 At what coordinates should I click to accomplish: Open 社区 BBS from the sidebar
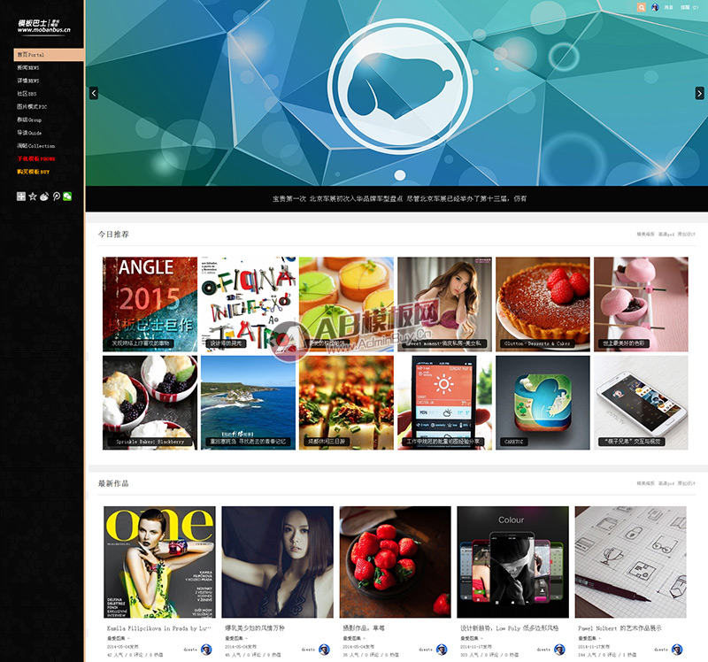coord(27,93)
